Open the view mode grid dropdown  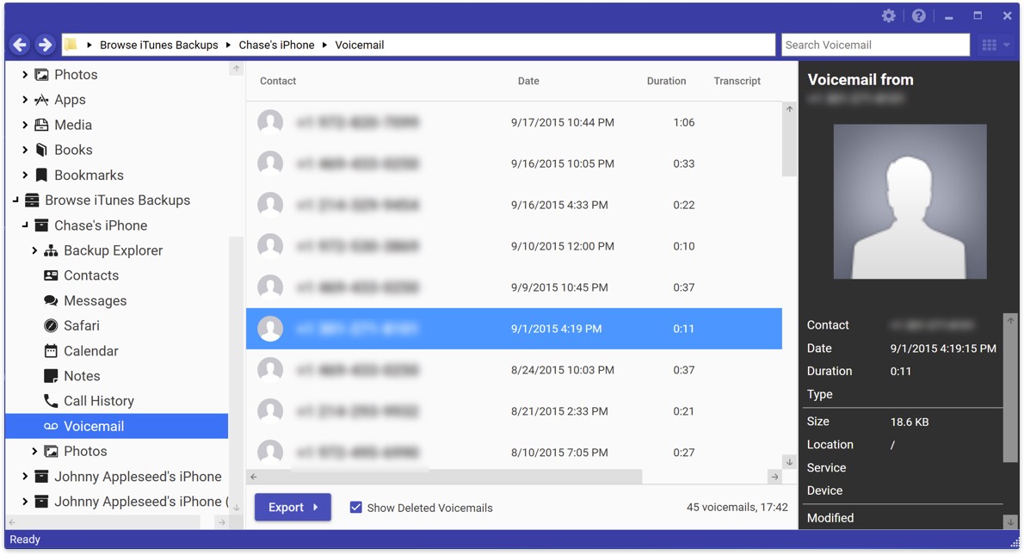tap(996, 45)
